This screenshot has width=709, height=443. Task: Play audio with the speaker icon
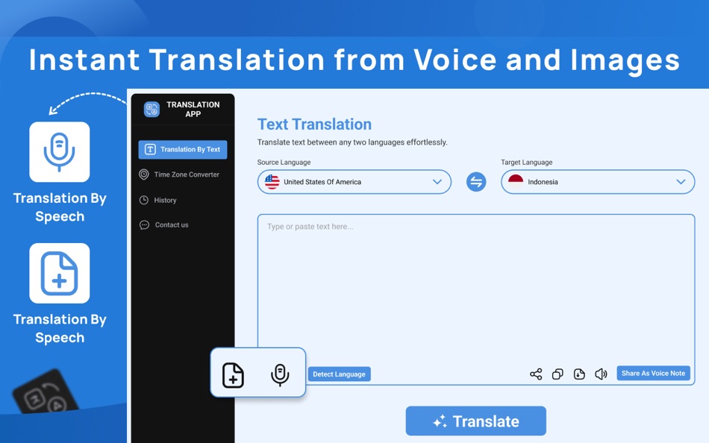click(x=601, y=374)
